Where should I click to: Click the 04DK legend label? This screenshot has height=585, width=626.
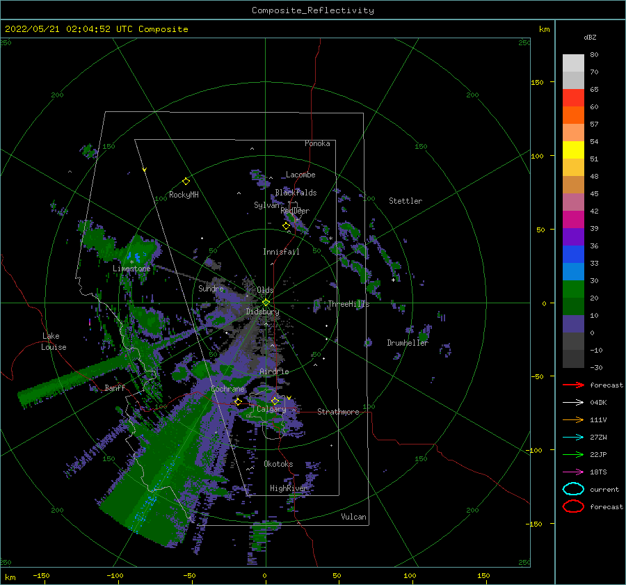(598, 403)
